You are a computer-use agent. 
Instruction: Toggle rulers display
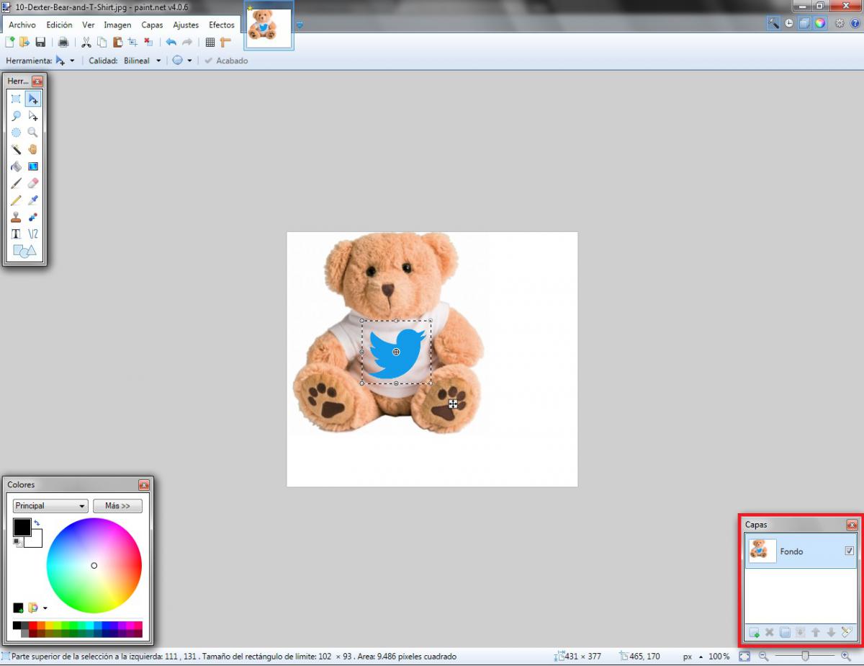226,43
